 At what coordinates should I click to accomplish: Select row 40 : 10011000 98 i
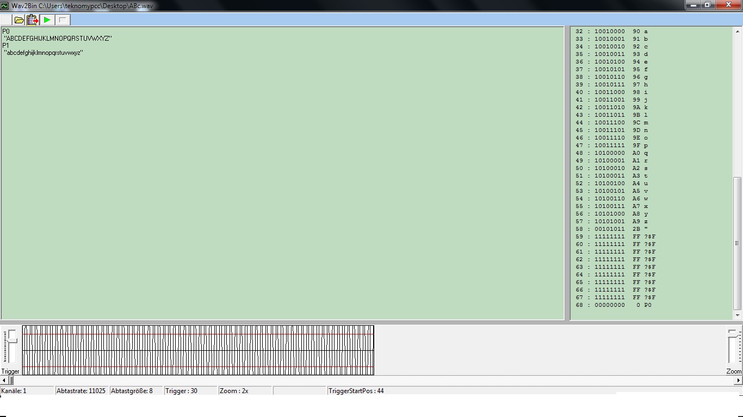click(x=612, y=92)
